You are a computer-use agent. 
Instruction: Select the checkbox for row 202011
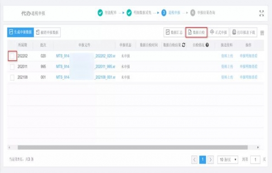(x=12, y=67)
